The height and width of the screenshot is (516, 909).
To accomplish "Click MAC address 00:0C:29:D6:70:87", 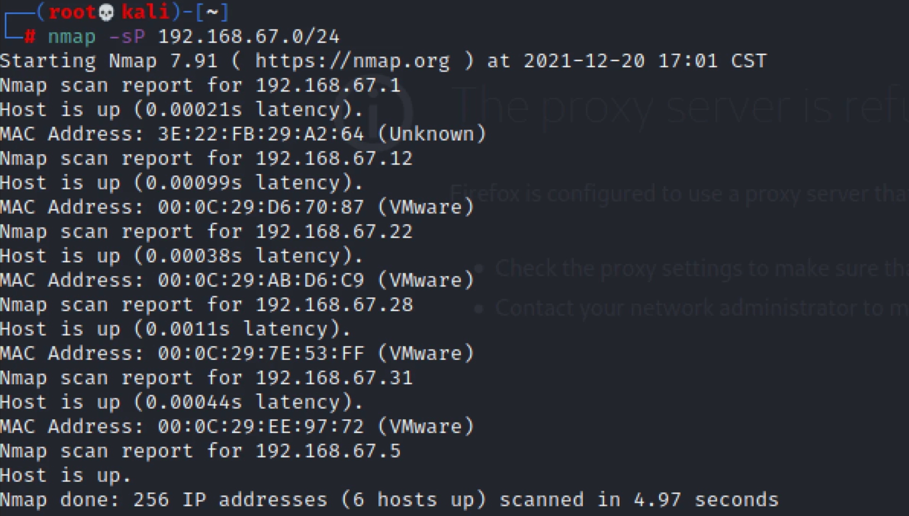I will point(261,207).
